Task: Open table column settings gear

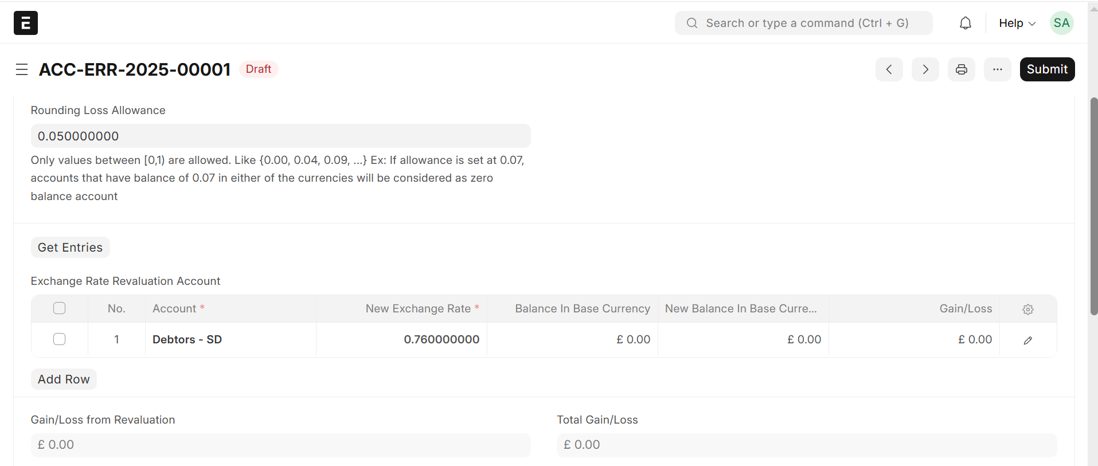Action: coord(1027,310)
